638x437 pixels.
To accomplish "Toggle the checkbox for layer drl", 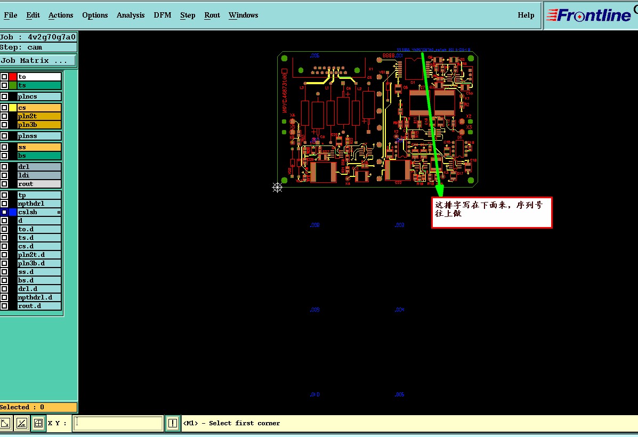I will pyautogui.click(x=4, y=166).
